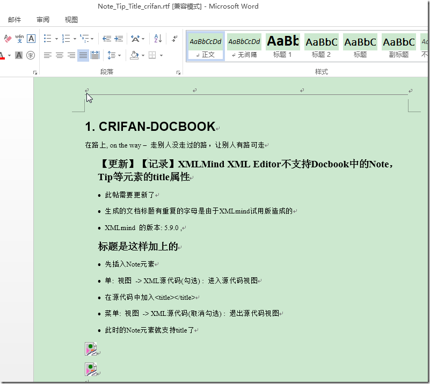This screenshot has height=384, width=430.
Task: Sort text with the A-Z sort icon
Action: [x=158, y=39]
